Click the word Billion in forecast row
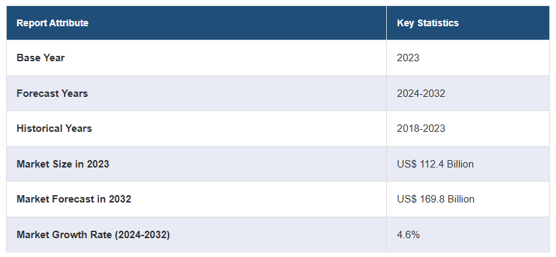 (x=460, y=199)
